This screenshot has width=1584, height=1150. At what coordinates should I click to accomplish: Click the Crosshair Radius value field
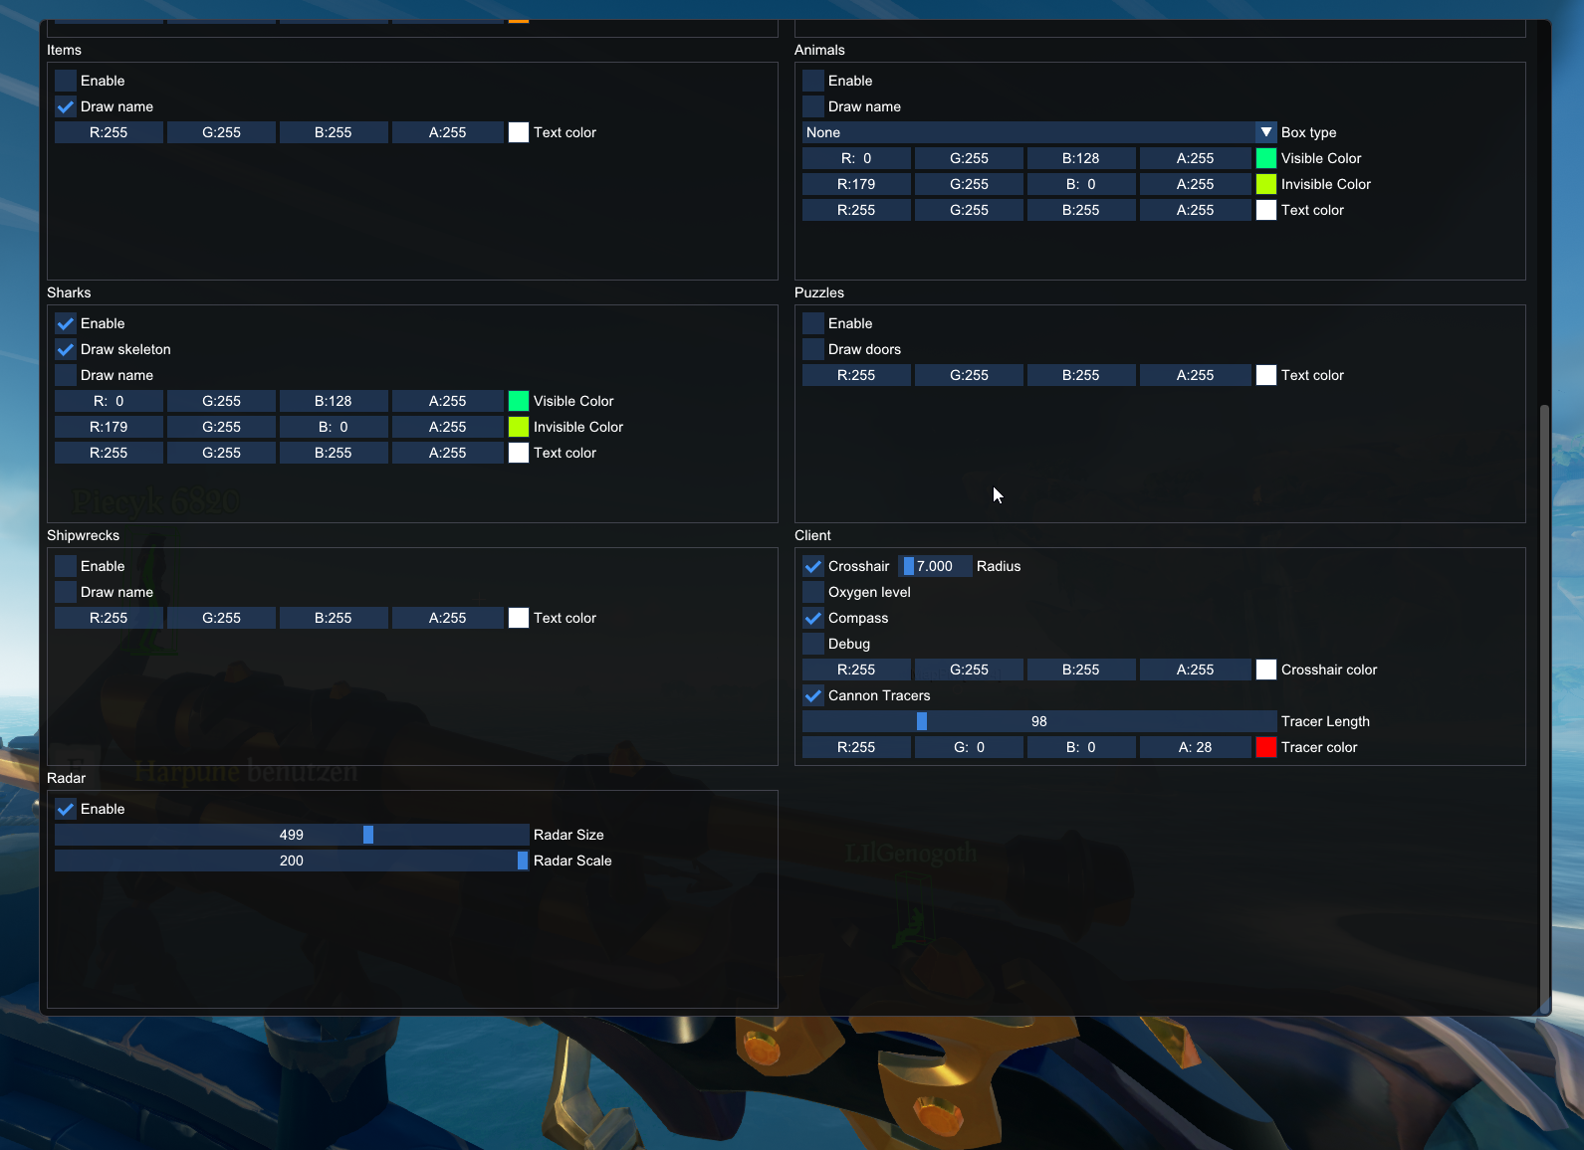point(935,566)
